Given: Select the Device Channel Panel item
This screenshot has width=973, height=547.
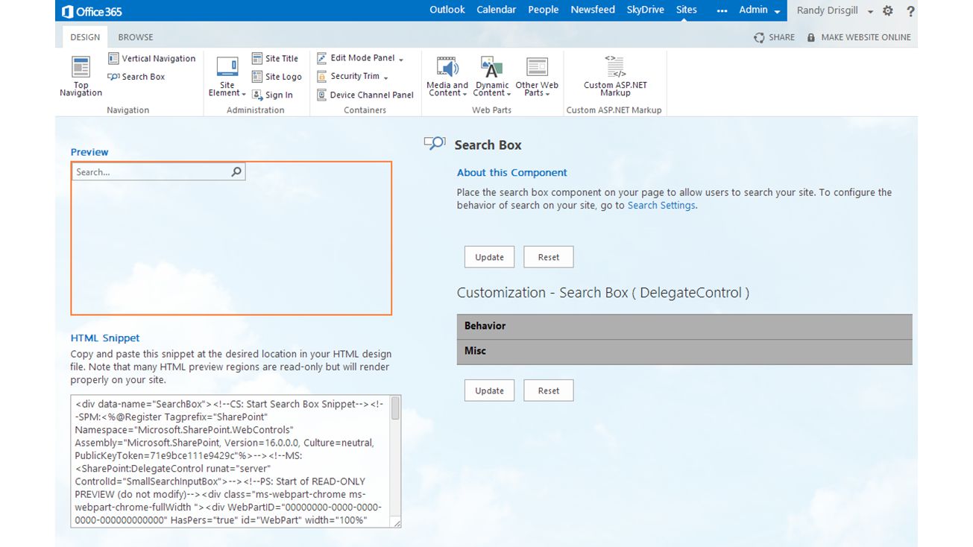Looking at the screenshot, I should (x=365, y=95).
